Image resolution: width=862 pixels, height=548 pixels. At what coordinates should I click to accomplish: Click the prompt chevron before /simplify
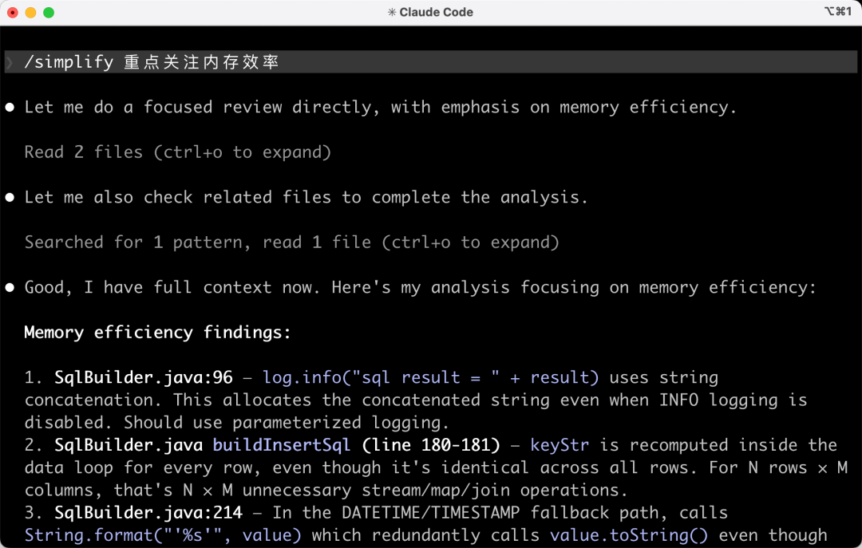10,62
